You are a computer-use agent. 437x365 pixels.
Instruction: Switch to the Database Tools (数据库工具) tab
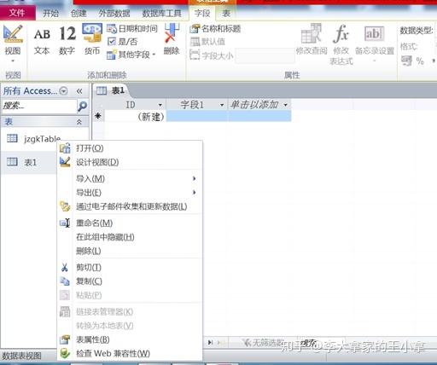point(161,14)
